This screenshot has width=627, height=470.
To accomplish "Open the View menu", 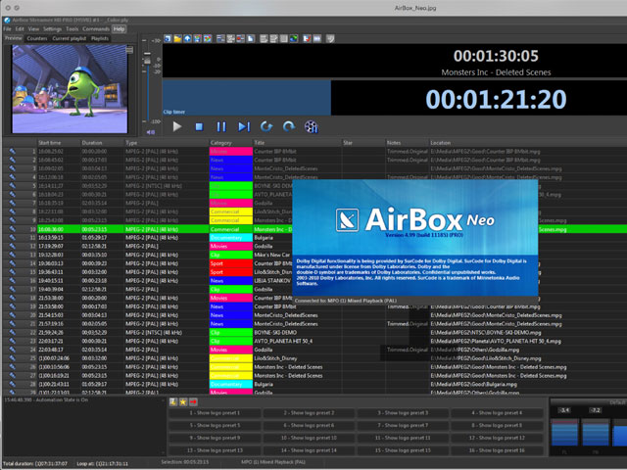I will point(33,28).
